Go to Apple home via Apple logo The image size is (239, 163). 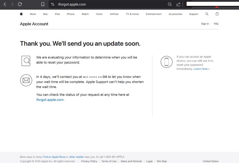click(21, 14)
